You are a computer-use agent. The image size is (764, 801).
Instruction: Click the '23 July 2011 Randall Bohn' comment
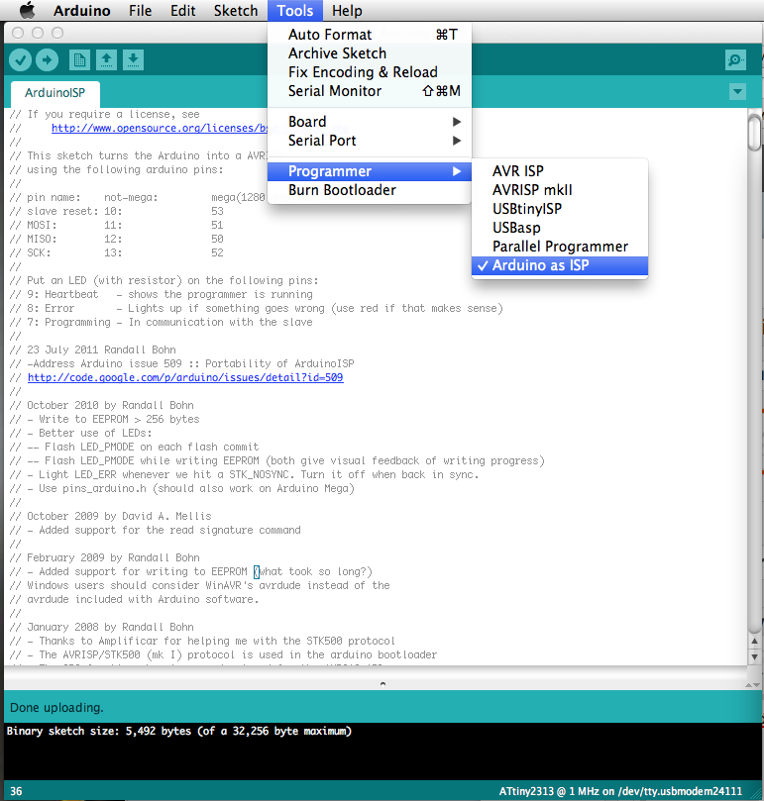point(92,350)
